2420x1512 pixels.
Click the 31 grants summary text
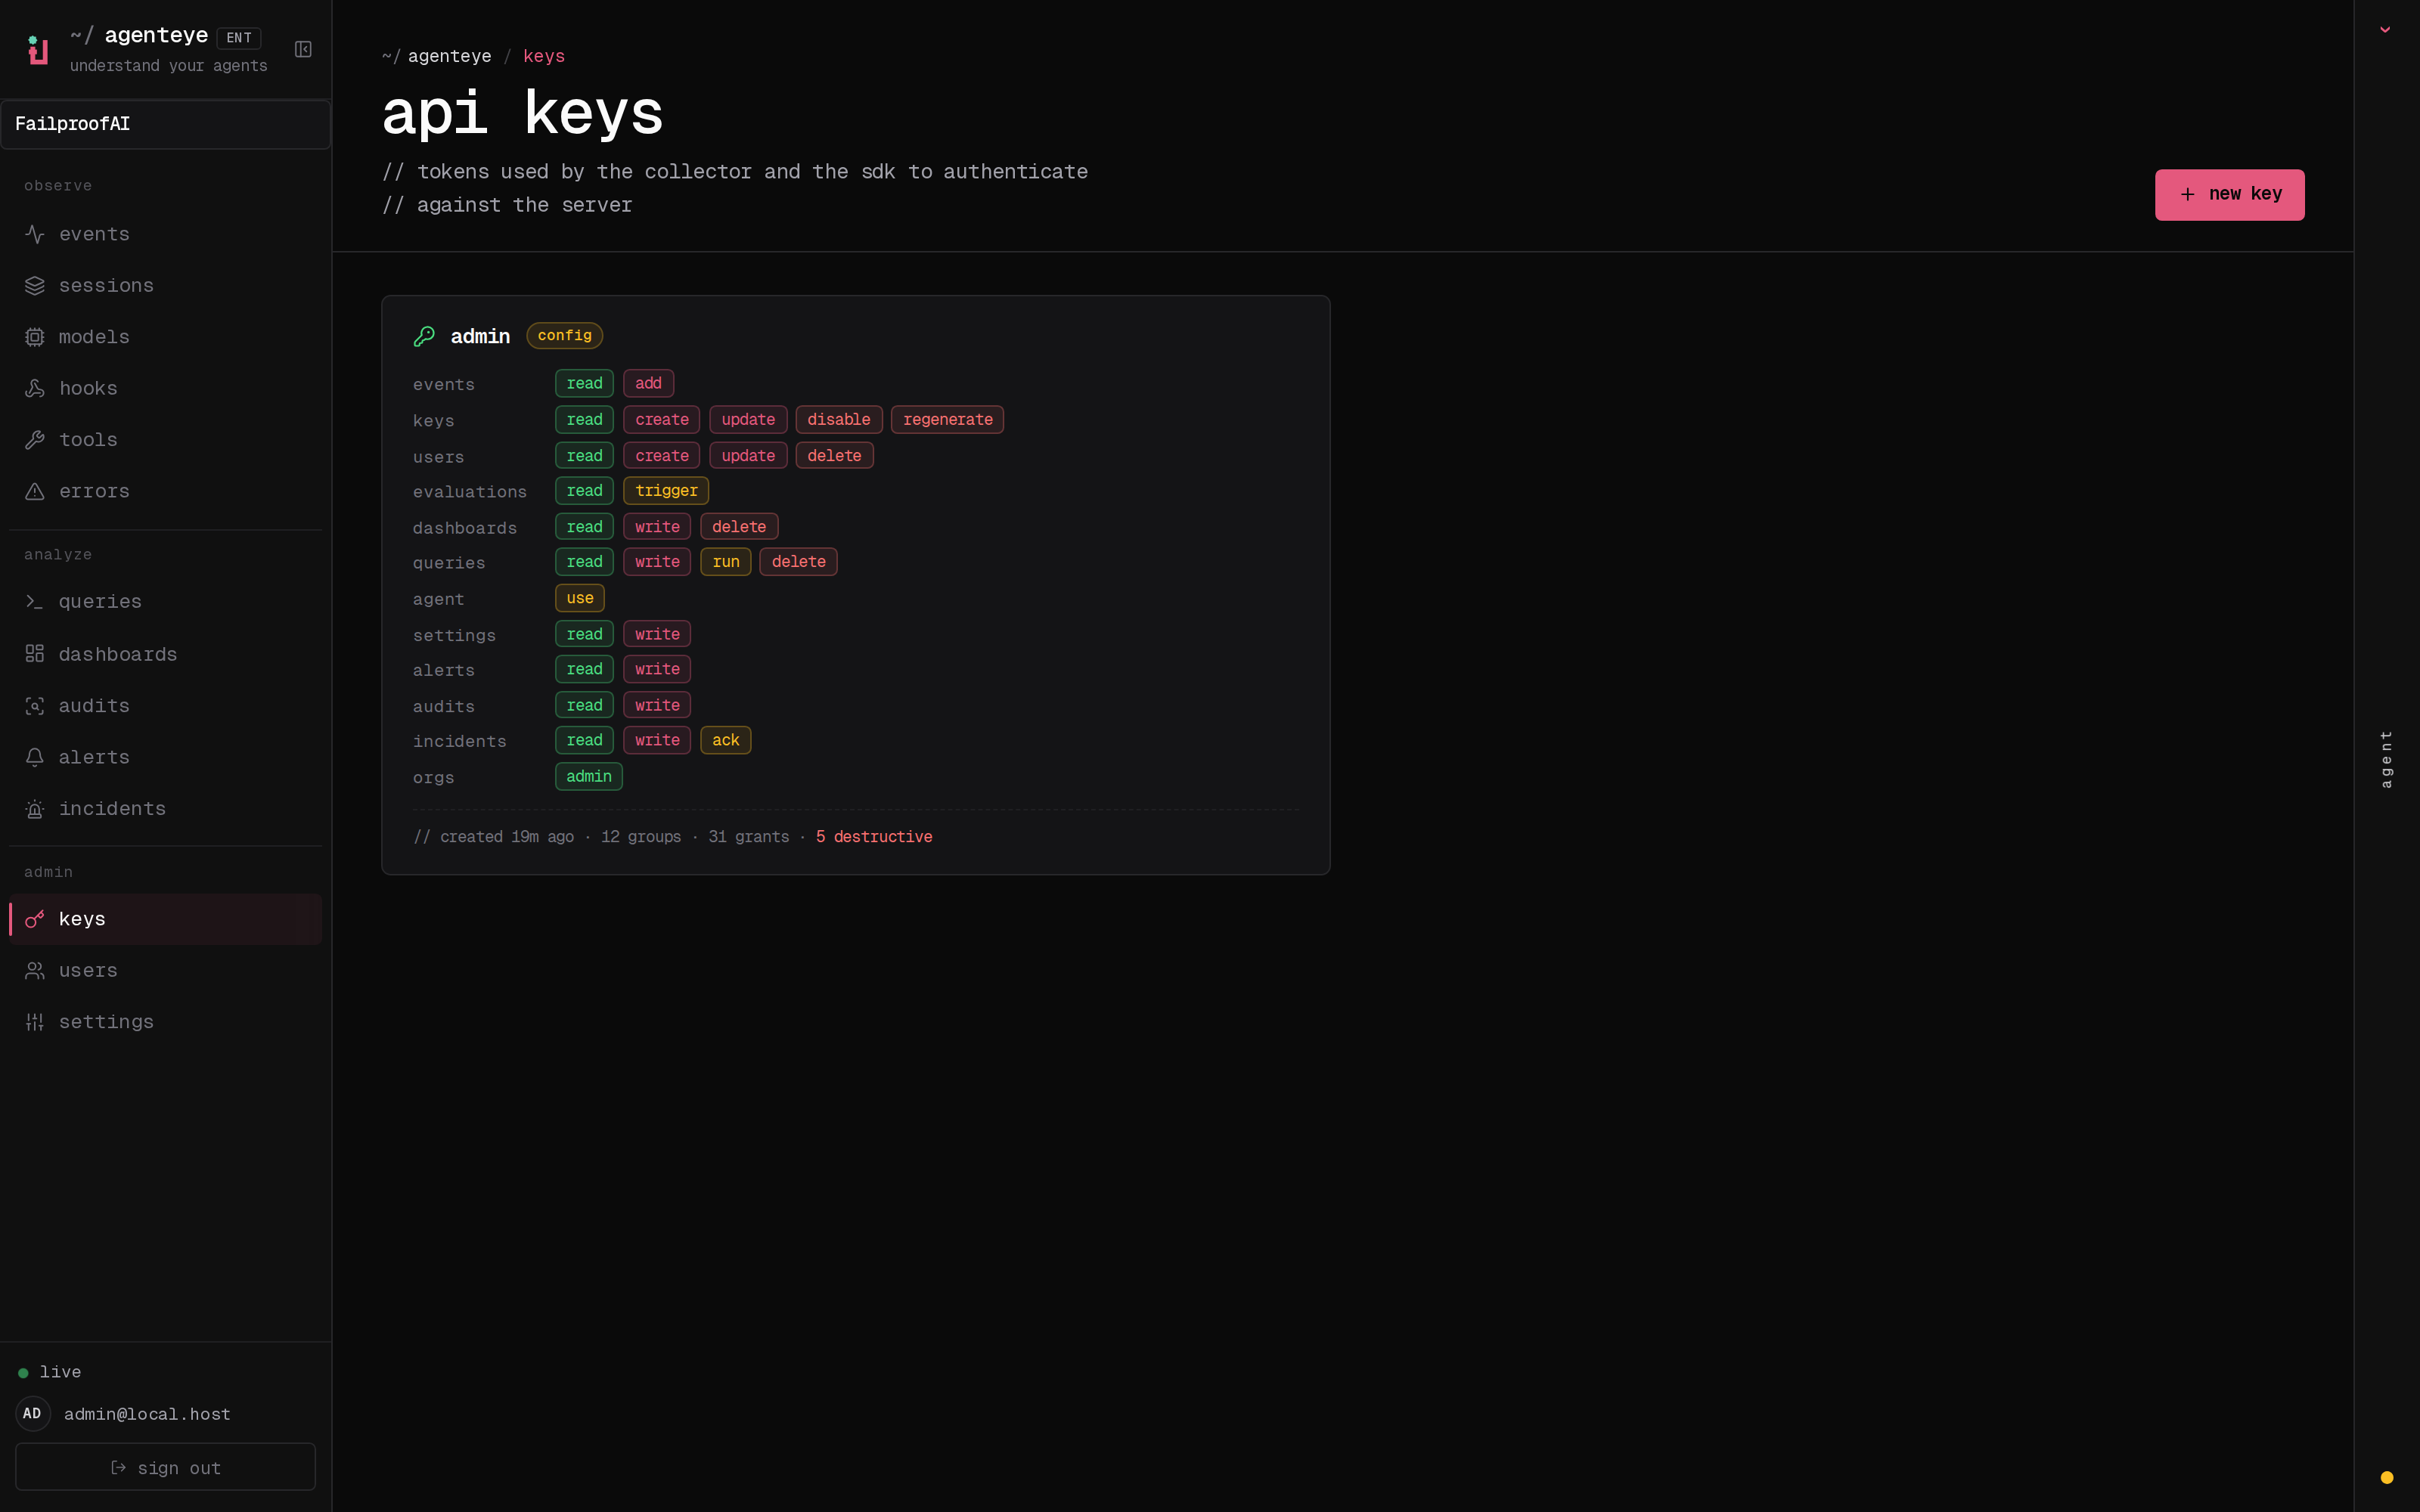tap(749, 837)
